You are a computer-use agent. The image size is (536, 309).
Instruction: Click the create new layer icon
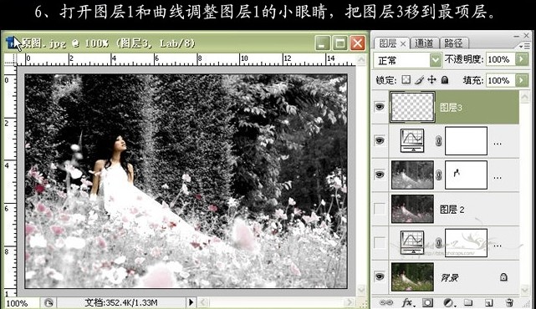pos(489,302)
